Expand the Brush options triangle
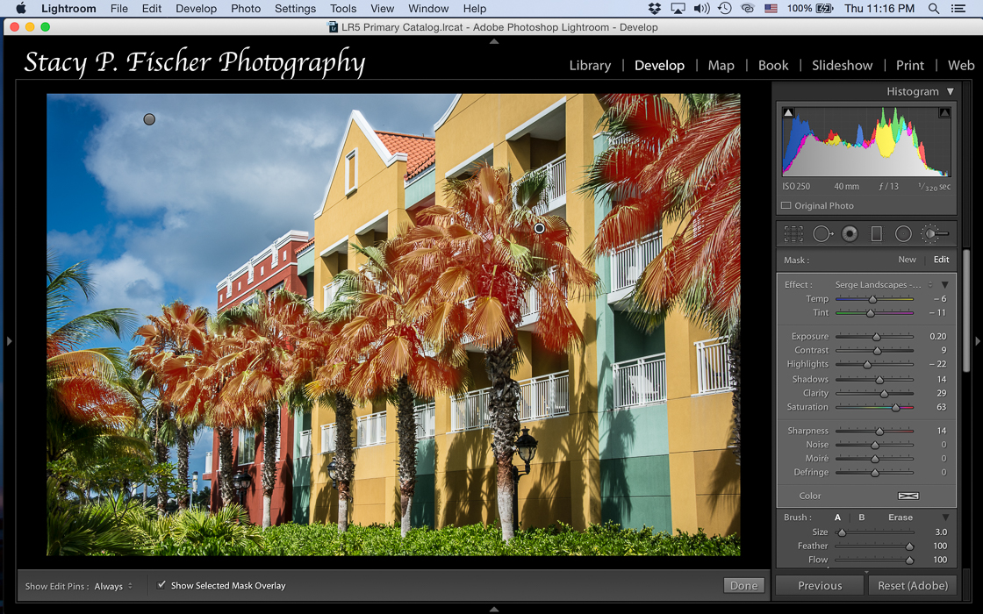Viewport: 983px width, 614px height. coord(945,518)
